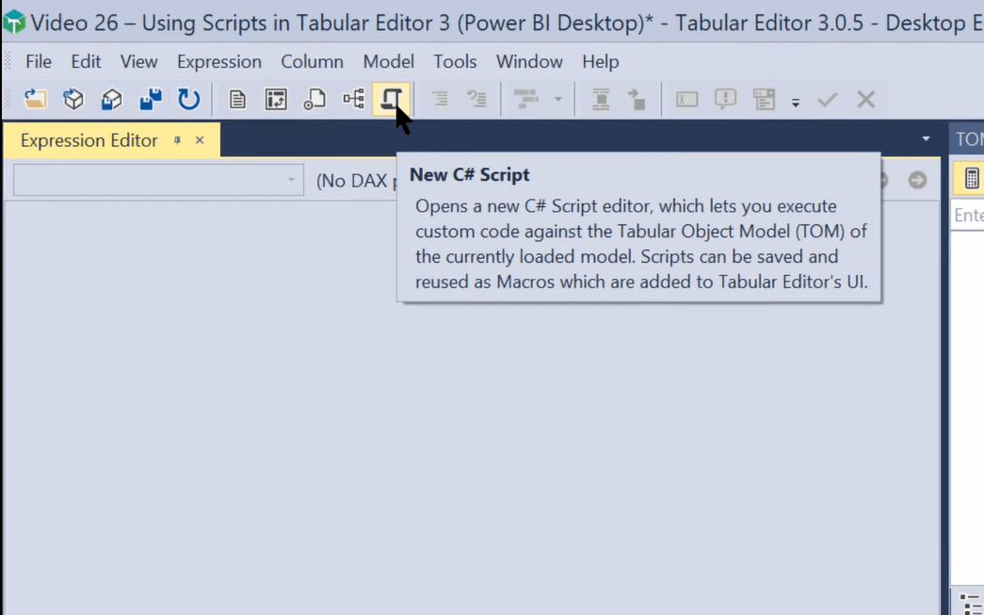The image size is (984, 615).
Task: Open the View menu
Action: 138,61
